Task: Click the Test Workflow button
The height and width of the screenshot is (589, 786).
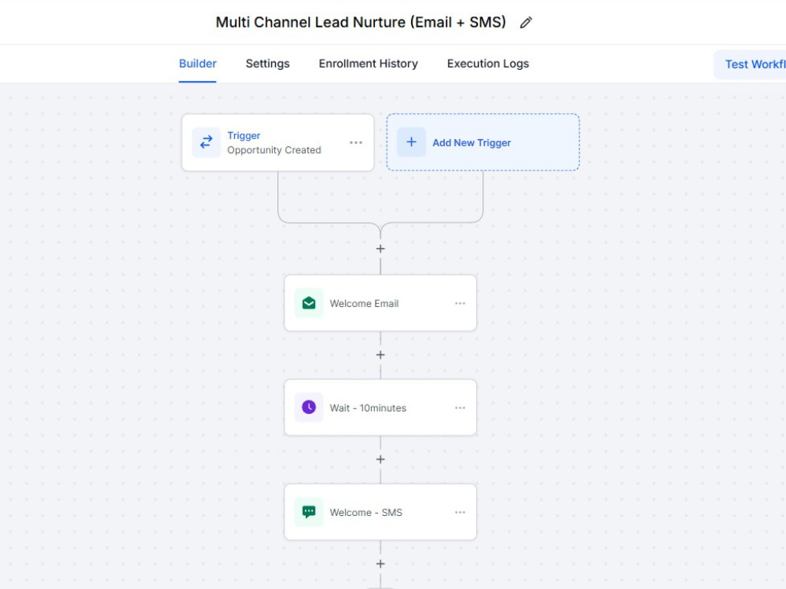Action: (751, 64)
